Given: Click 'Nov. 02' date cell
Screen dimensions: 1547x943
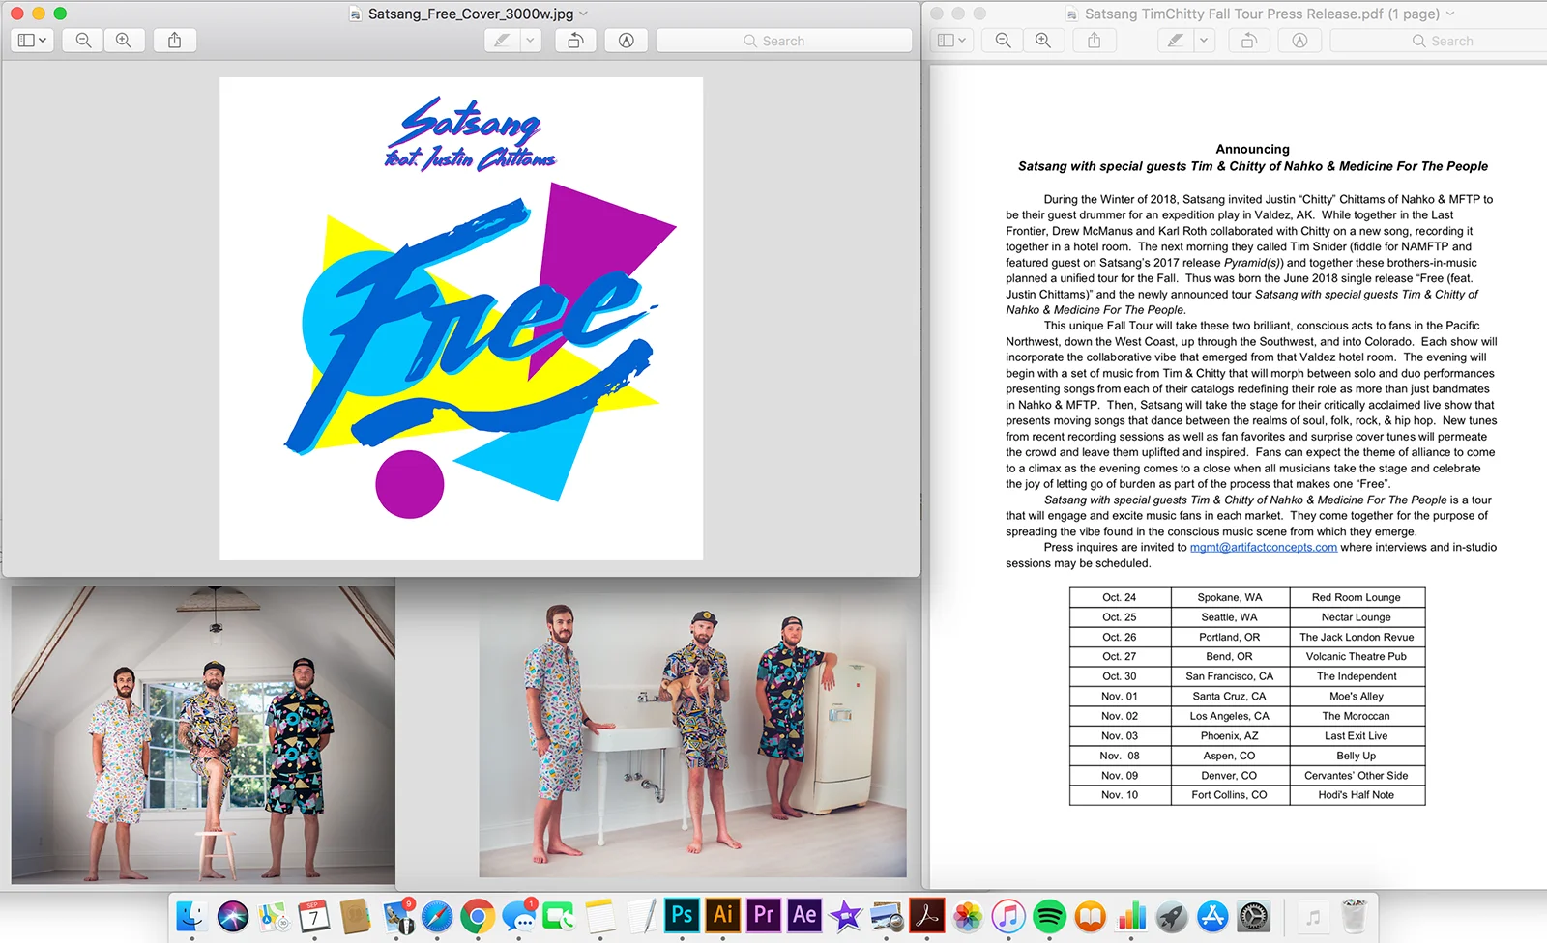Looking at the screenshot, I should click(1120, 716).
